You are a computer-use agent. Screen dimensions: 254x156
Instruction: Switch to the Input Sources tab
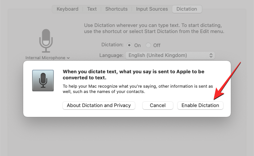point(151,9)
